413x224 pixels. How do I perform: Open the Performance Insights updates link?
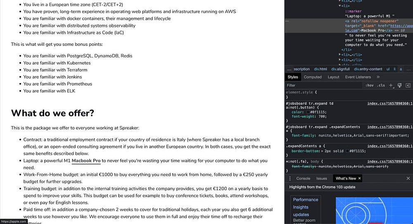[306, 207]
